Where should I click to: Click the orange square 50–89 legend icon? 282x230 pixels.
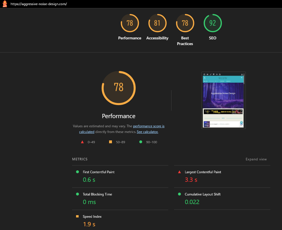111,142
